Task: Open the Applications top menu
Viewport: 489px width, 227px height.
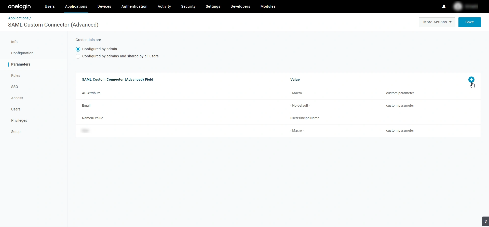Action: (x=76, y=6)
